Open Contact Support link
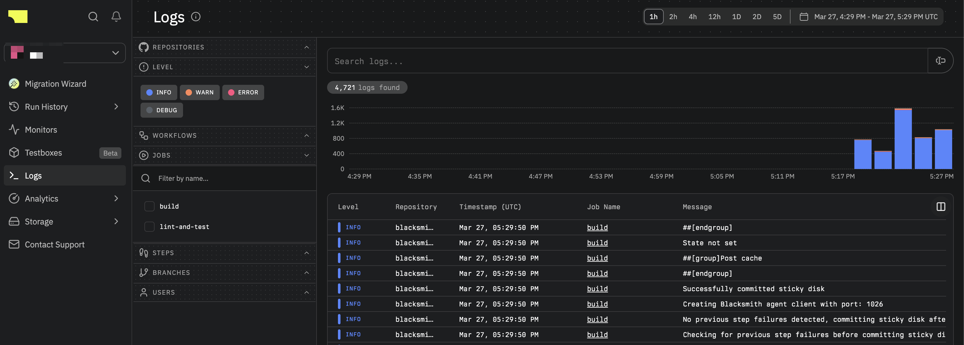 55,245
